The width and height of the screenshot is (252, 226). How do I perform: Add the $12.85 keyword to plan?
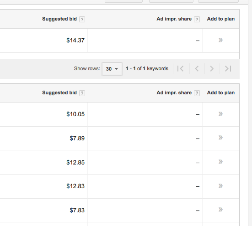(220, 162)
